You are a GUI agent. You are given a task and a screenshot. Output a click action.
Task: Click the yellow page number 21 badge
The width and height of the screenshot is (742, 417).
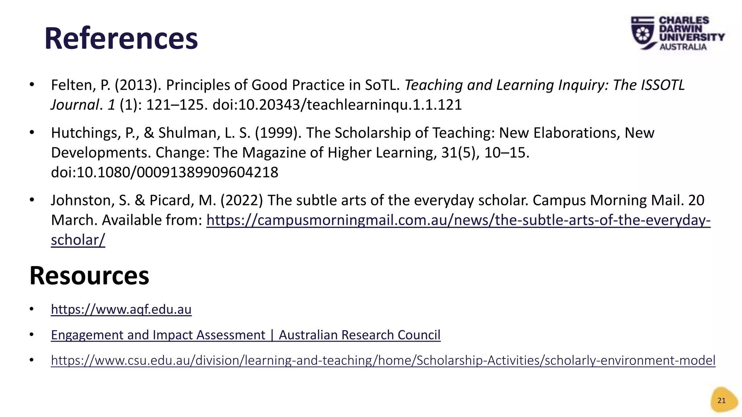723,400
